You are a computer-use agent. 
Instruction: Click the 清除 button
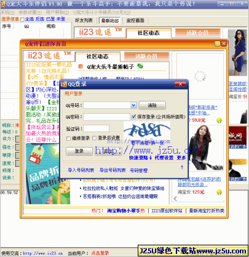152,105
